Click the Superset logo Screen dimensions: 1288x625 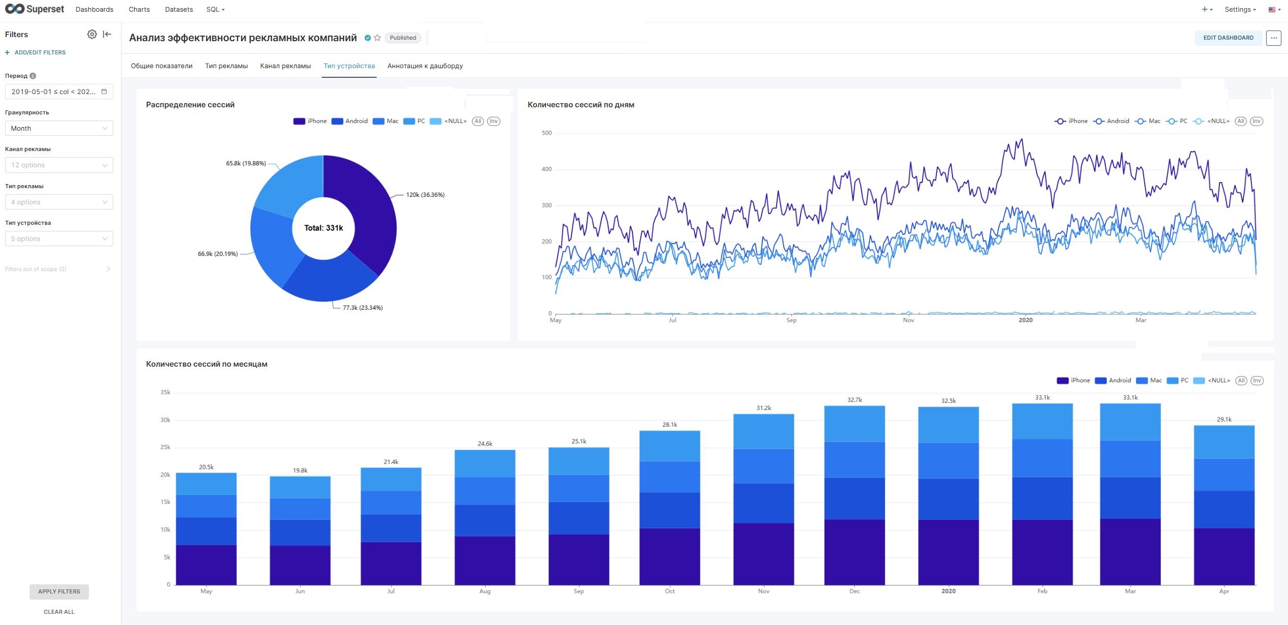pyautogui.click(x=35, y=9)
